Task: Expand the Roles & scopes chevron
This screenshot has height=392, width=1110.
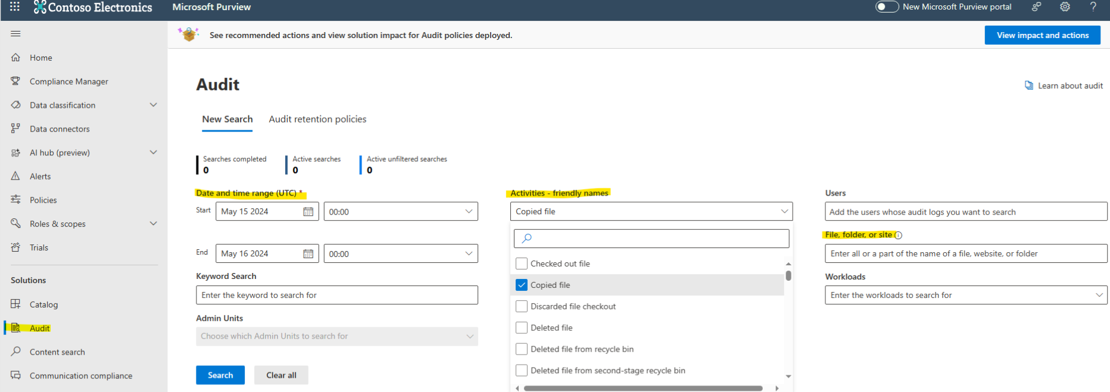Action: click(153, 224)
